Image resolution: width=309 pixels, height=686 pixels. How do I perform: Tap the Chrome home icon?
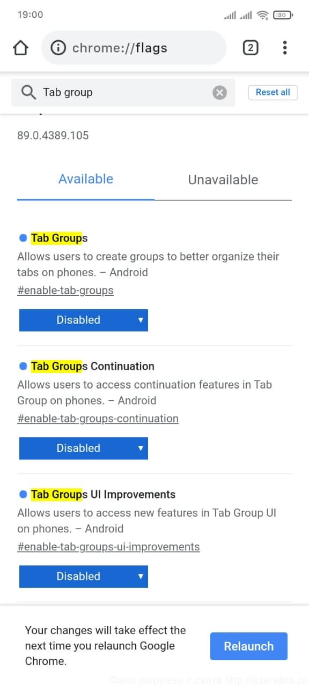click(x=20, y=48)
